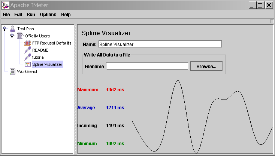Select the README sampler pipette icon
The width and height of the screenshot is (275, 156).
[x=27, y=50]
